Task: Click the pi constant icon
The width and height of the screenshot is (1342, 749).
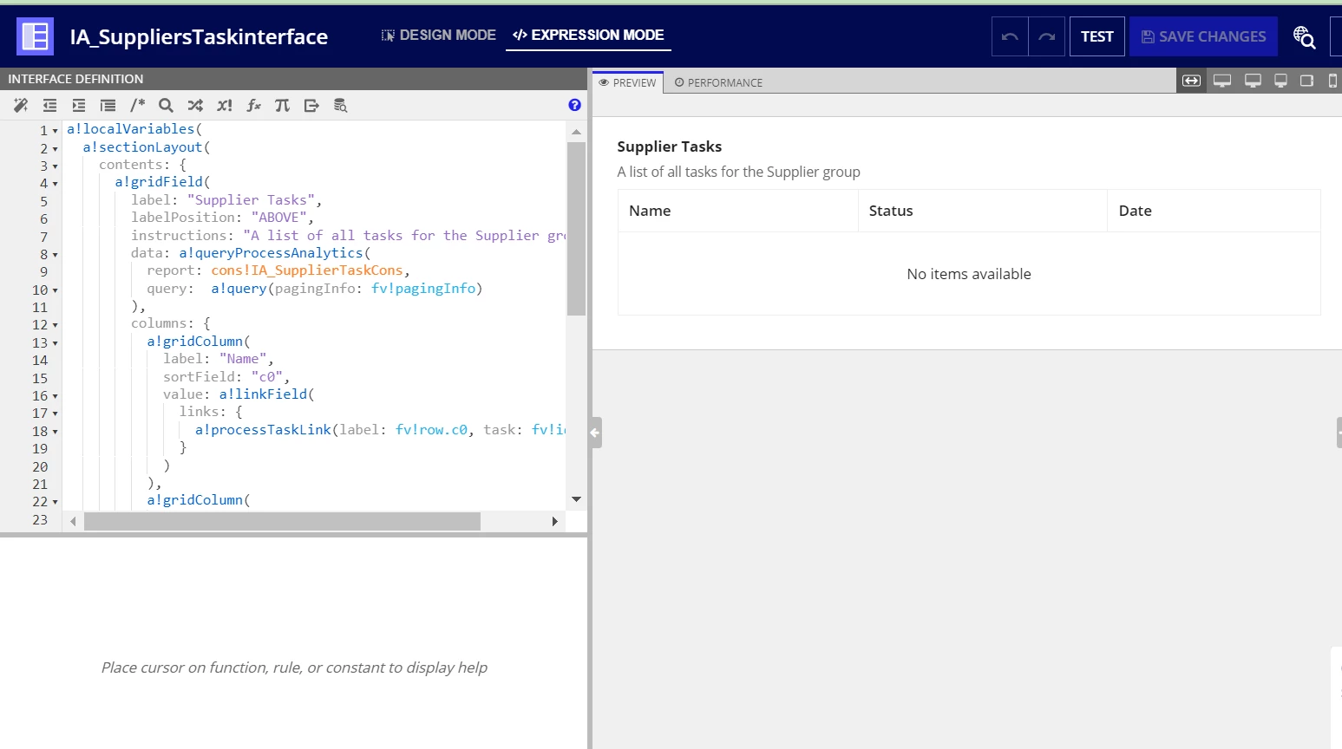Action: pos(282,106)
